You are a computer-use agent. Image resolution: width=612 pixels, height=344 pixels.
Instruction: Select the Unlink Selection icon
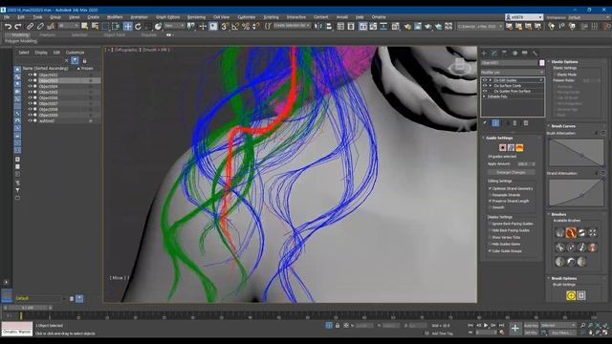[x=40, y=27]
